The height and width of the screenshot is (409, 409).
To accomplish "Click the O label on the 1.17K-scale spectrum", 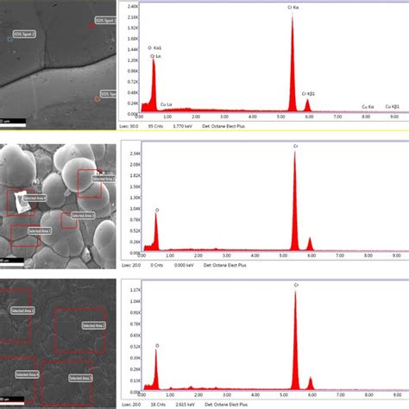I will tap(157, 346).
